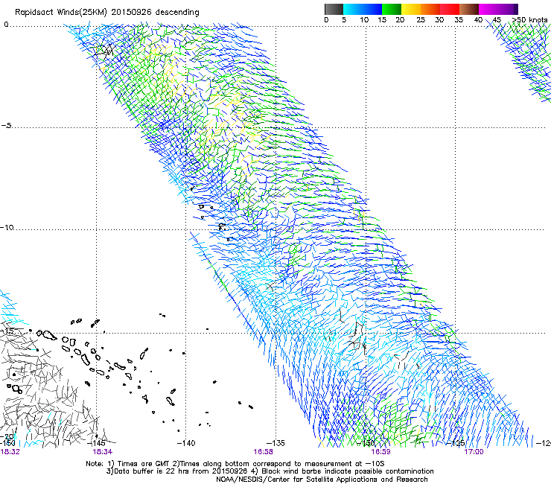
Task: Select the yellow 20–25 knots color segment
Action: tap(411, 9)
